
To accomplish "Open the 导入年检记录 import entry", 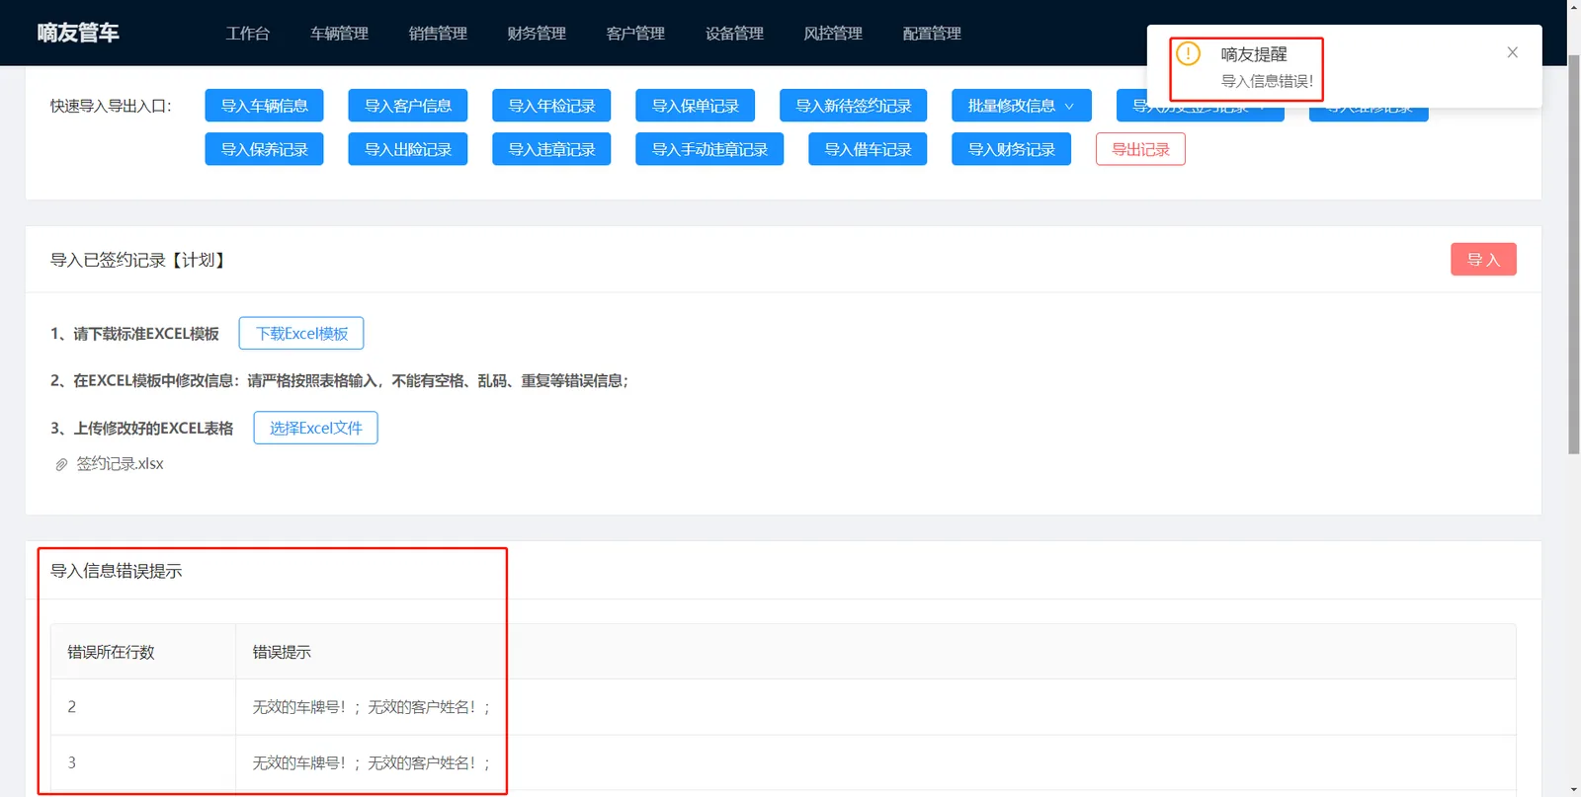I will pyautogui.click(x=551, y=106).
